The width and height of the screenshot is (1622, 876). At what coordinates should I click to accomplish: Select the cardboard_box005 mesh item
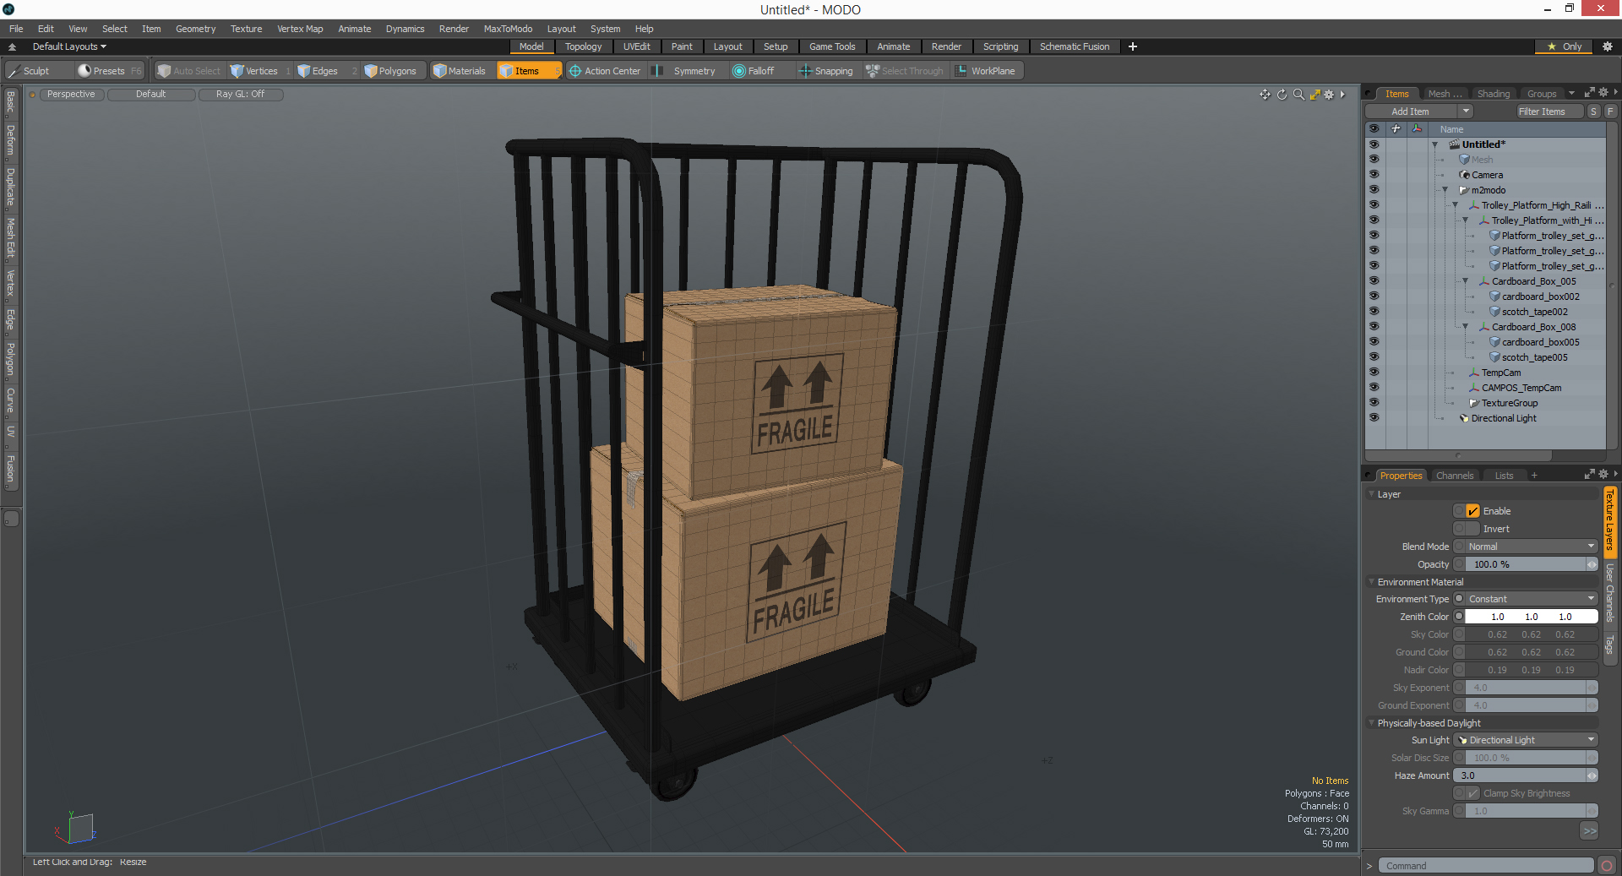1540,342
